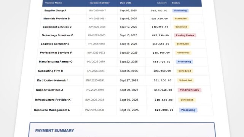This screenshot has height=137, width=244.
Task: Click invoice number INV-2025-0879
Action: point(96,62)
